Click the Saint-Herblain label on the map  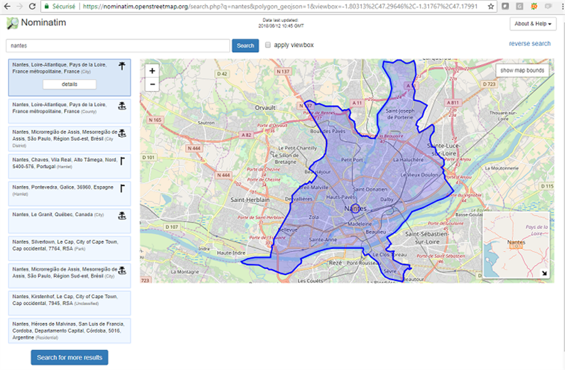(250, 200)
